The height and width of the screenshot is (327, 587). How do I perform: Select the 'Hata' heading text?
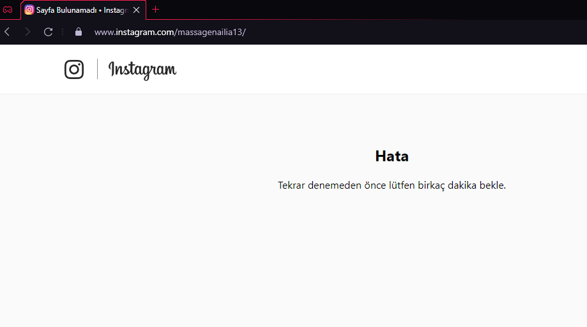392,156
